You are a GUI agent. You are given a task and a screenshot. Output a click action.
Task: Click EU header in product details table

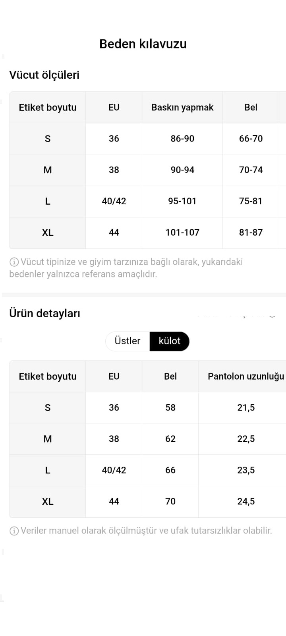(x=114, y=376)
